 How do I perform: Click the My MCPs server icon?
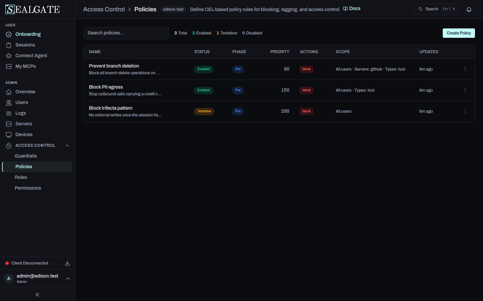[x=9, y=66]
